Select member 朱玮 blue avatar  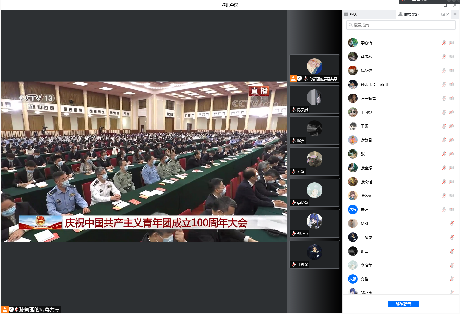click(x=353, y=209)
